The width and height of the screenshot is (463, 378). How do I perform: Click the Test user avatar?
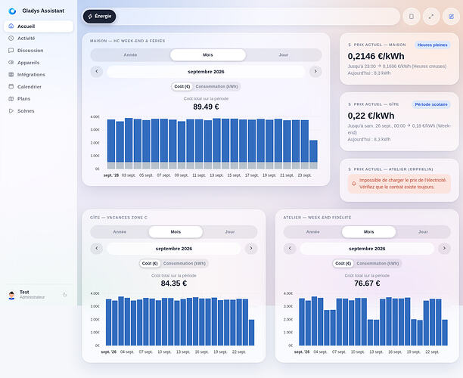12,295
